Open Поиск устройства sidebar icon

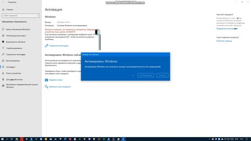click(3, 73)
